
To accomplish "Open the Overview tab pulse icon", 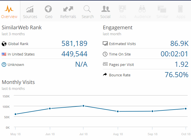I will [9, 9].
